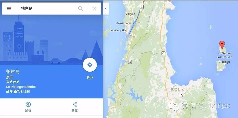Click the route 41 highway shield
The width and height of the screenshot is (238, 118).
click(163, 53)
